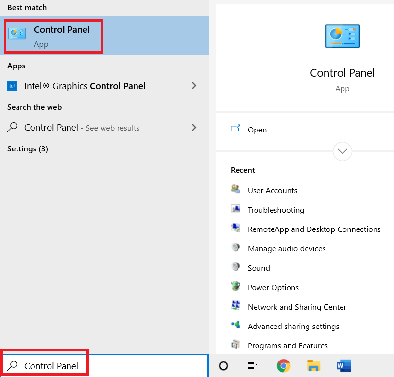The height and width of the screenshot is (377, 394).
Task: Click the Apps section heading
Action: pyautogui.click(x=17, y=66)
